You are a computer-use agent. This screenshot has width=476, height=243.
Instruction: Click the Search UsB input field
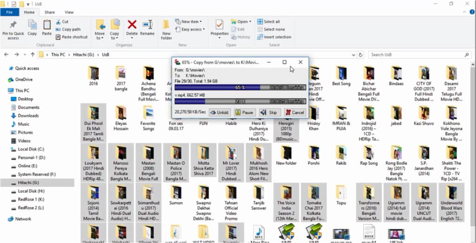(x=418, y=54)
